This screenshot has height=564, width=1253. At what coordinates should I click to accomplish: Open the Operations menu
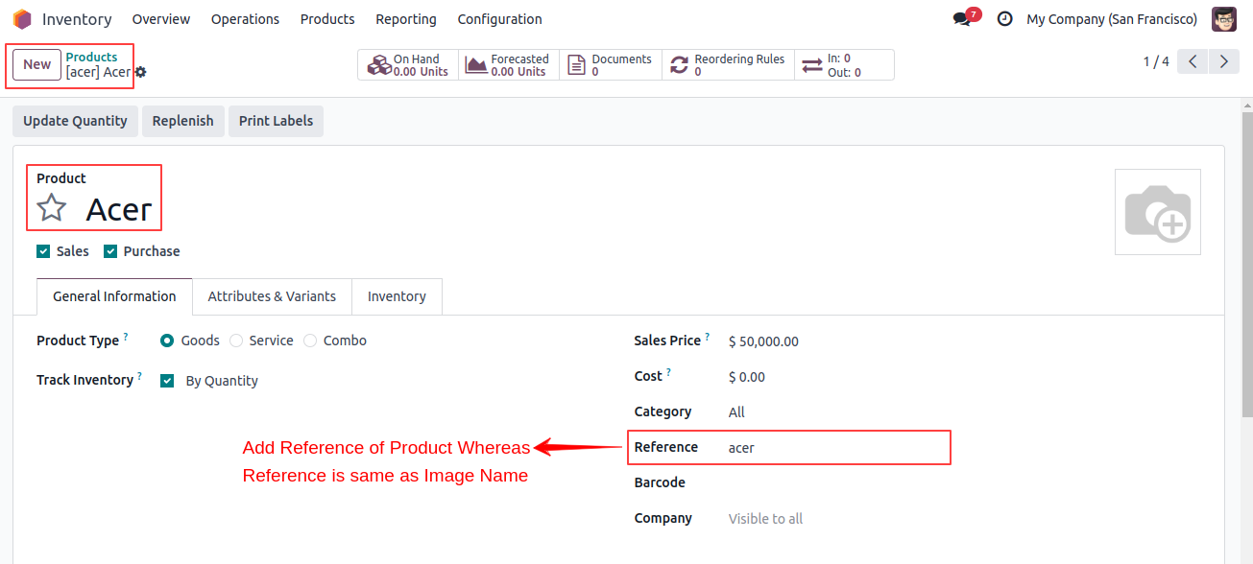[x=245, y=18]
